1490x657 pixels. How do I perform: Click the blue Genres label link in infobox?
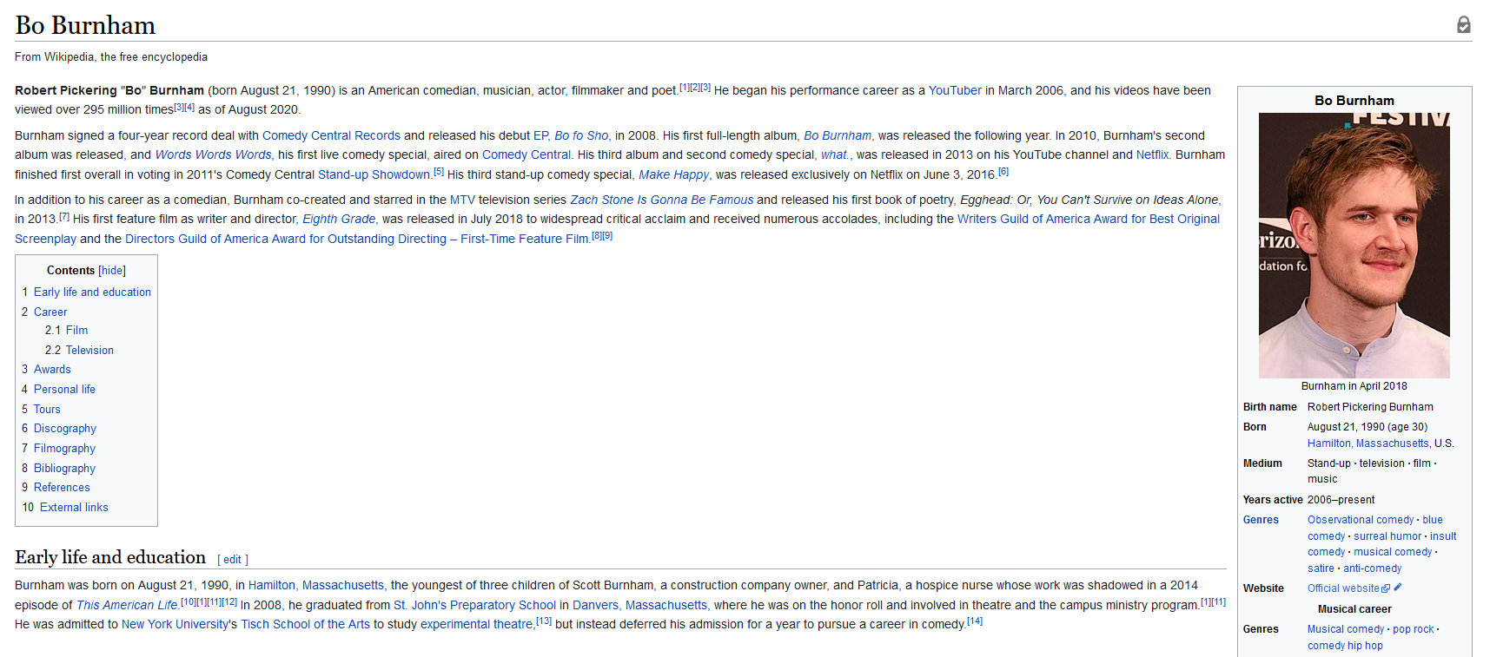(1261, 520)
